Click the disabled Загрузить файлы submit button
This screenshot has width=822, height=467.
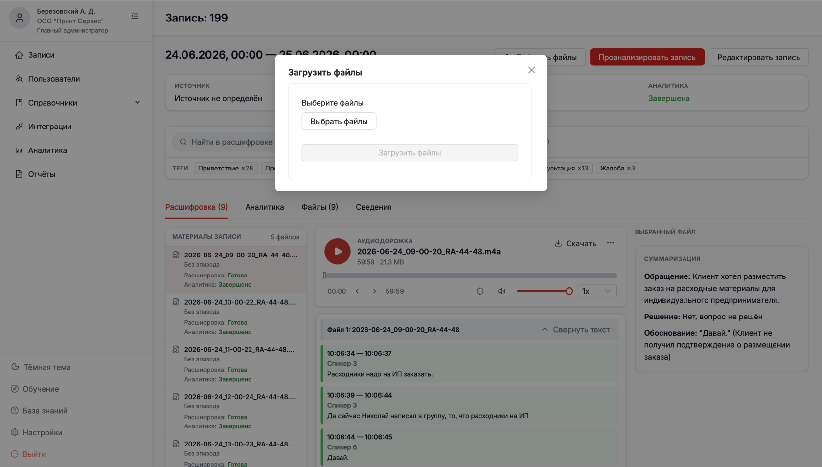click(410, 153)
